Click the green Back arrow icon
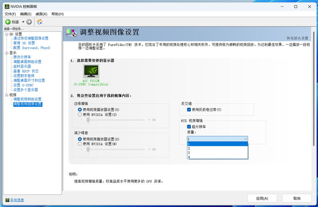The height and width of the screenshot is (207, 318). click(8, 22)
